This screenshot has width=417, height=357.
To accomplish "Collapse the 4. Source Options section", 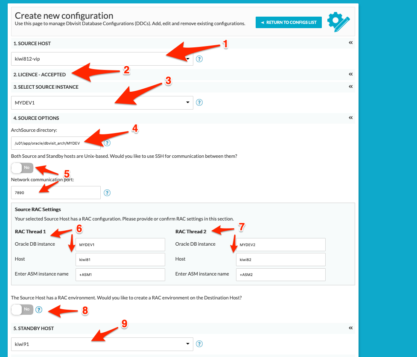I will click(x=351, y=118).
